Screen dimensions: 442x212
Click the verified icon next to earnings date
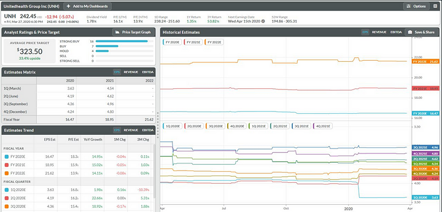click(264, 21)
